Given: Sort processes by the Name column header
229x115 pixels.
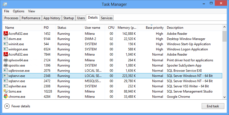Looking at the screenshot, I should (x=10, y=28).
